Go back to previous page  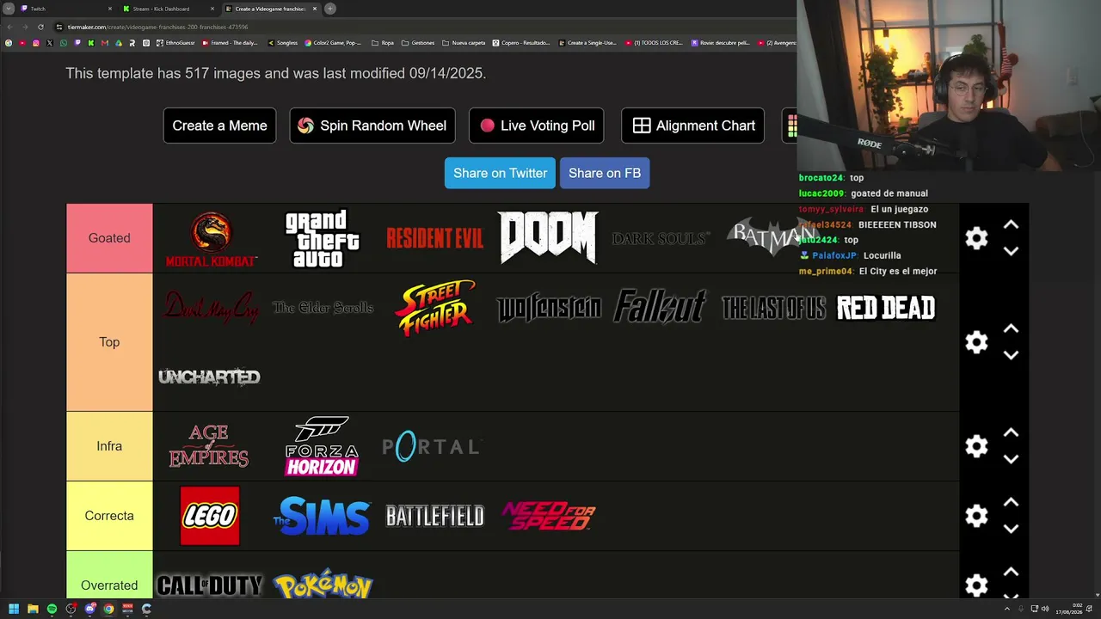[x=9, y=27]
